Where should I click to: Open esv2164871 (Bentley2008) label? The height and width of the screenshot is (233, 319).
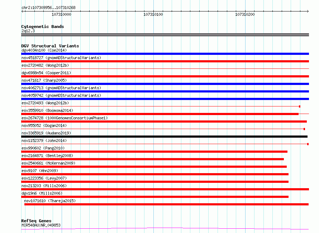click(47, 156)
